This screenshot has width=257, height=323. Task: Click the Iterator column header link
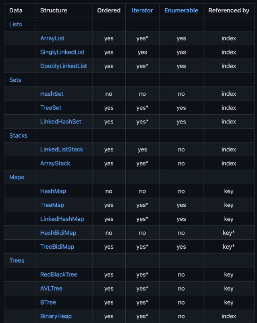[142, 10]
